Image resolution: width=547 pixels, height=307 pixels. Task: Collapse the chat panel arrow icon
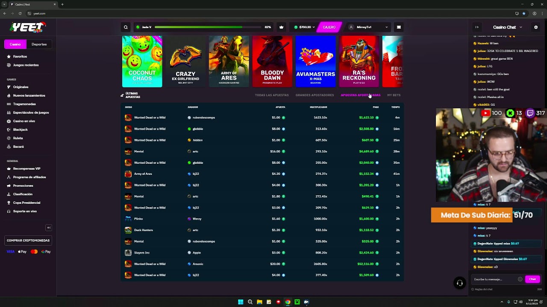477,27
